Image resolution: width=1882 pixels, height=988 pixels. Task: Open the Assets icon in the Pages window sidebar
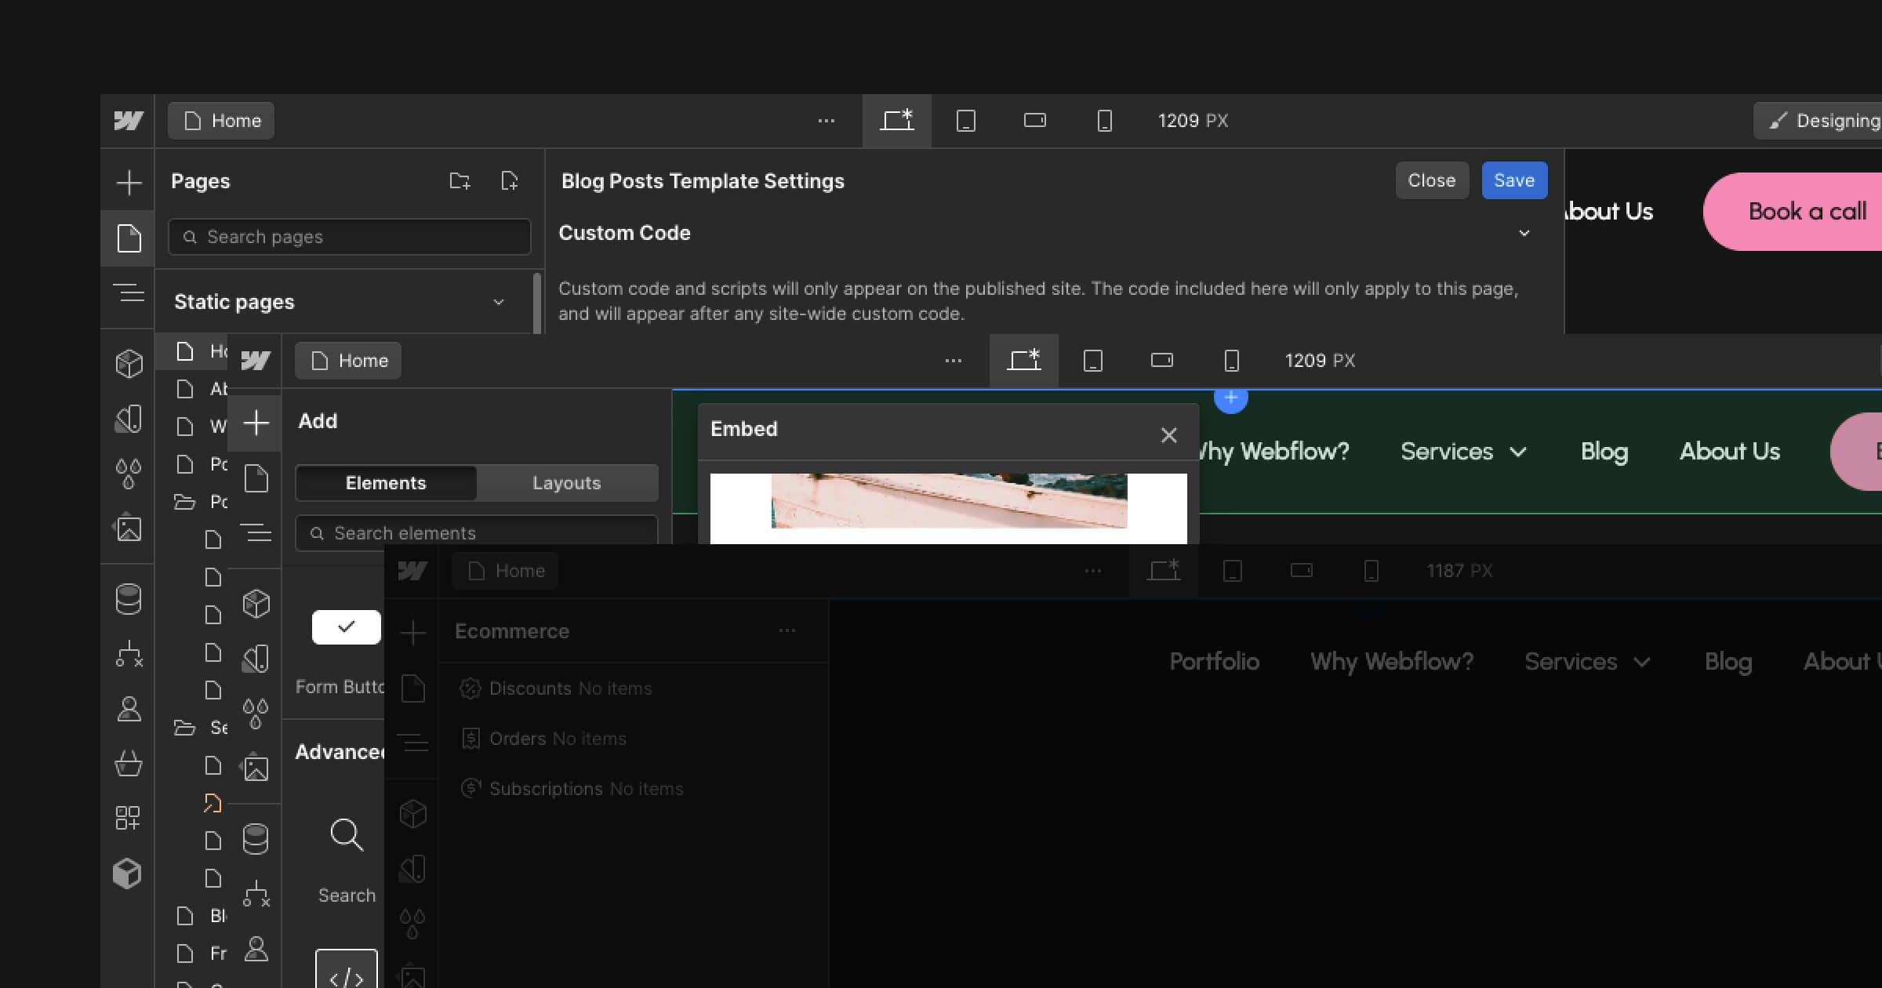click(129, 529)
